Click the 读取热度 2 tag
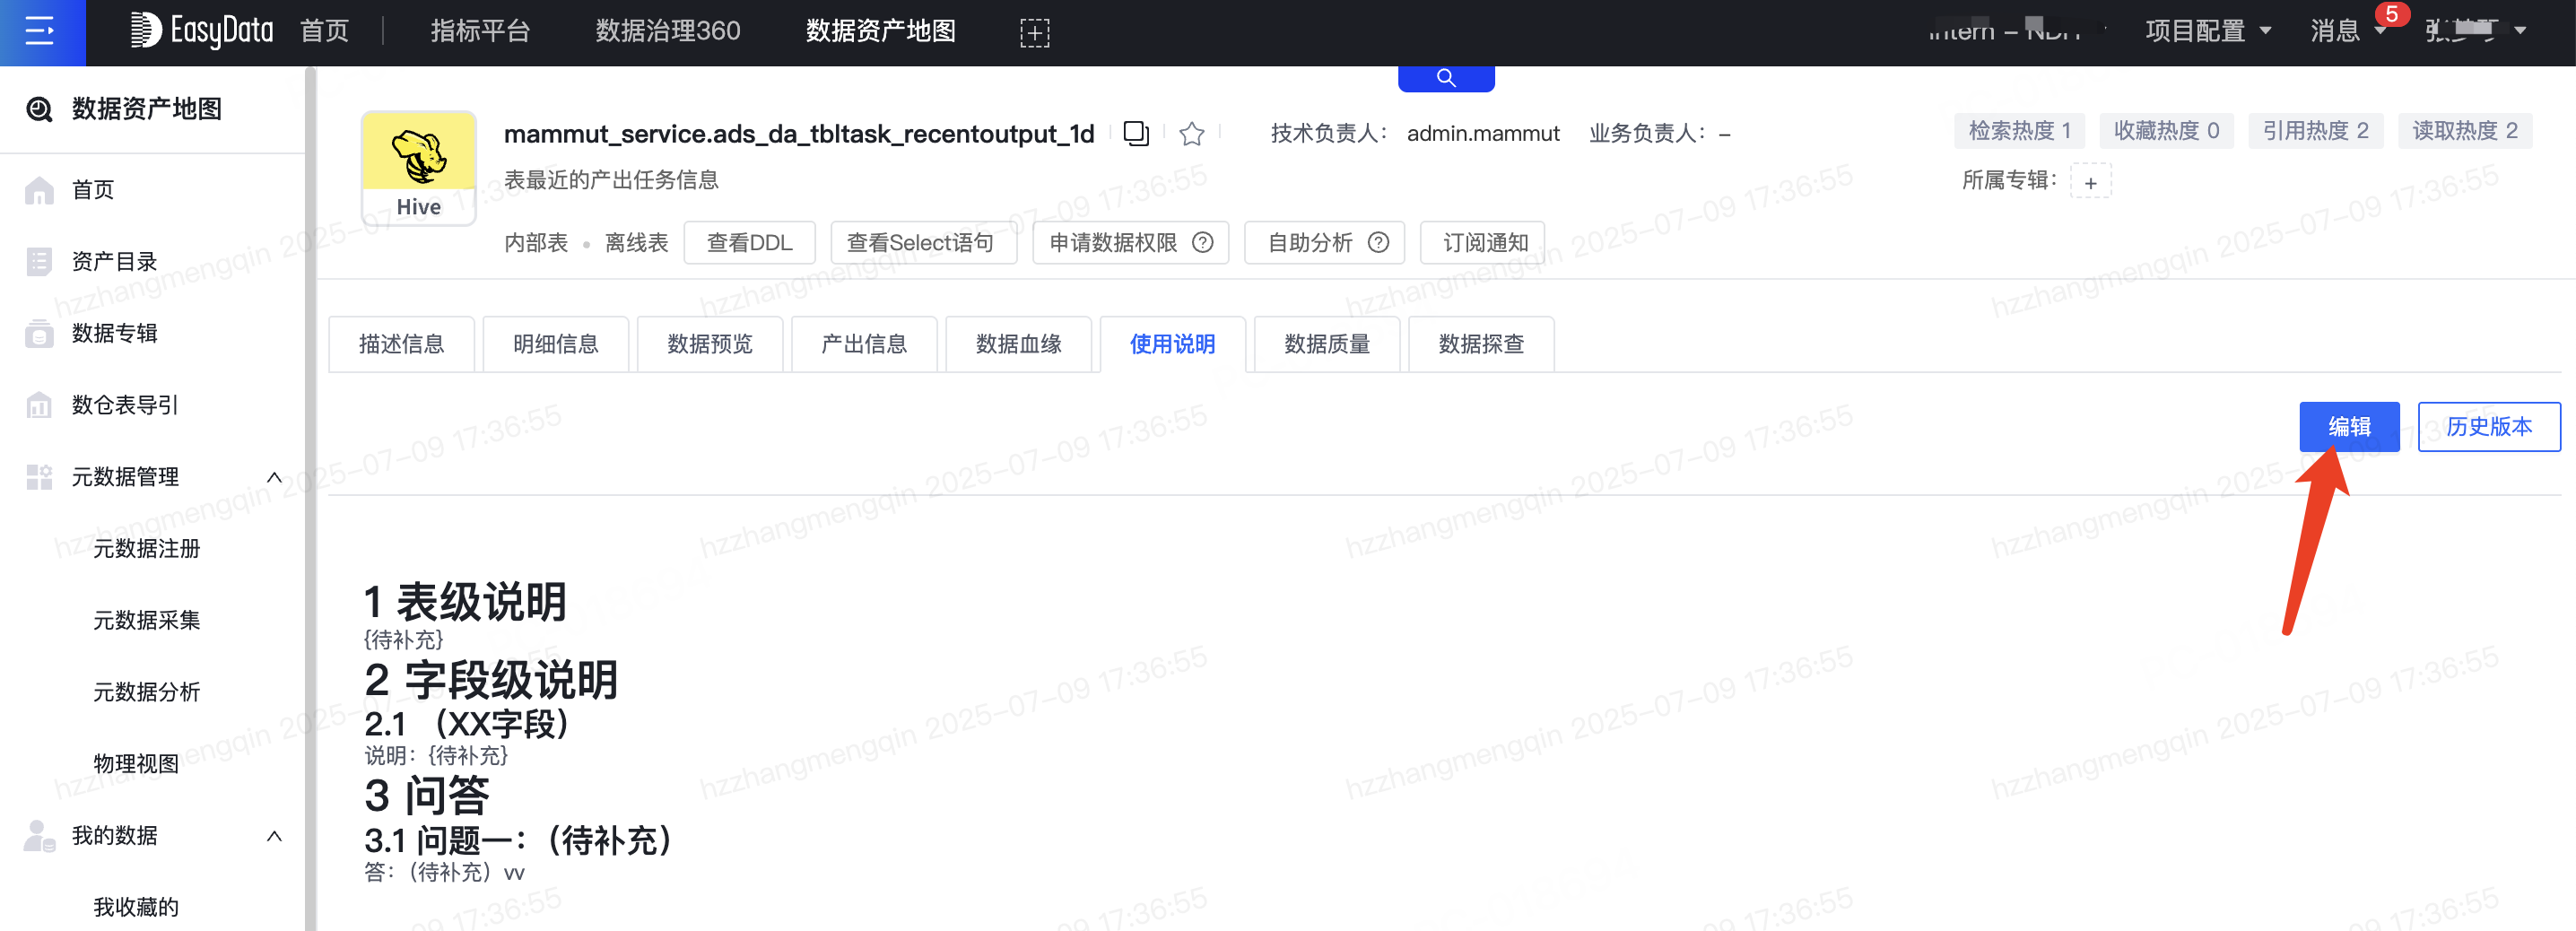2576x931 pixels. 2465,131
